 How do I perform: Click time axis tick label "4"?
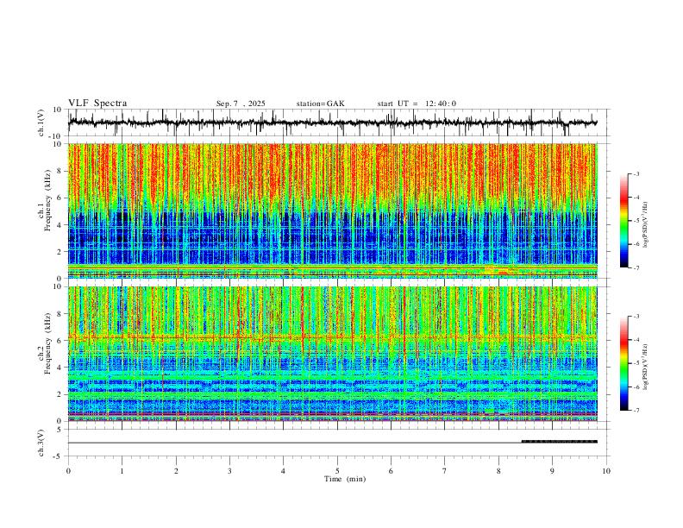tap(284, 471)
